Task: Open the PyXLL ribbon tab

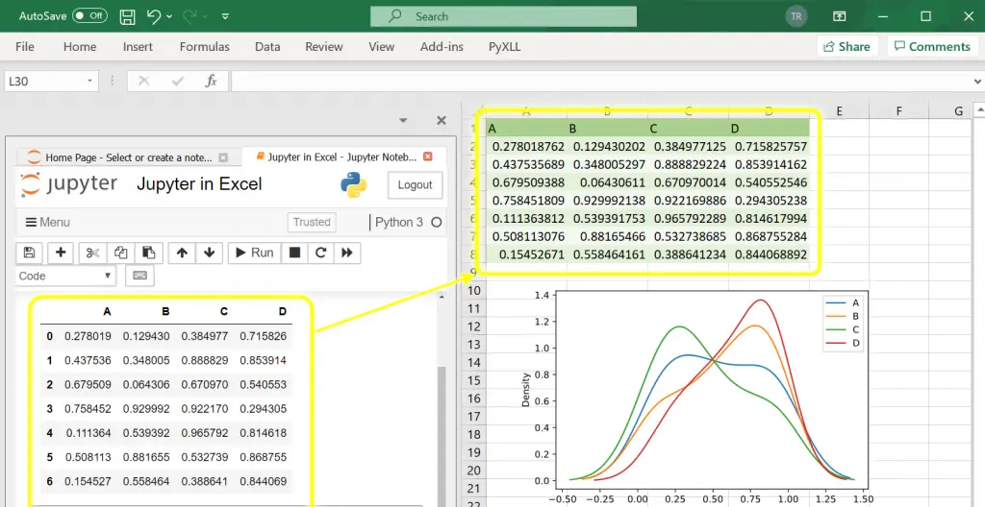Action: tap(504, 46)
